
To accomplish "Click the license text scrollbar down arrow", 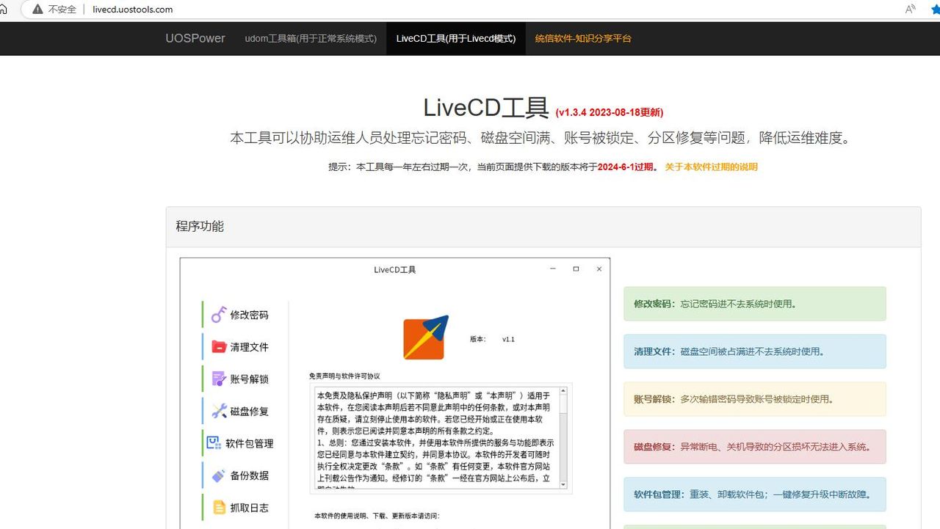I will (563, 485).
